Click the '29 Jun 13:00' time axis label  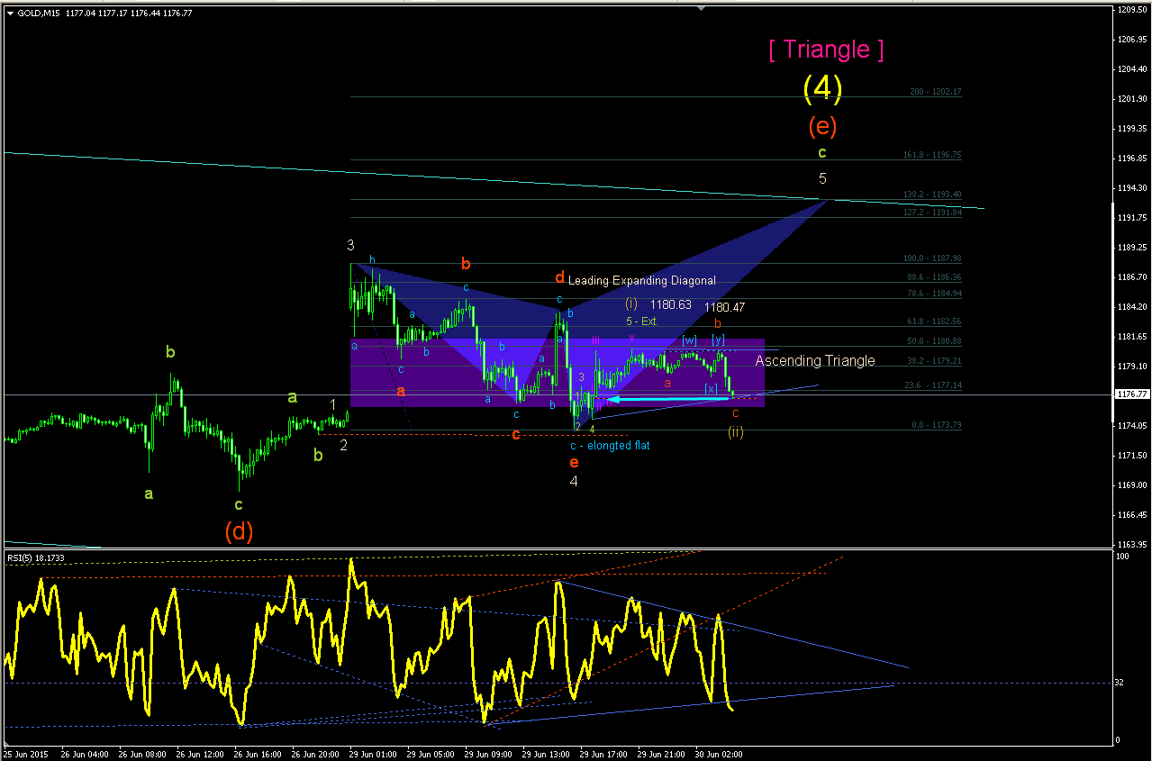(x=548, y=754)
